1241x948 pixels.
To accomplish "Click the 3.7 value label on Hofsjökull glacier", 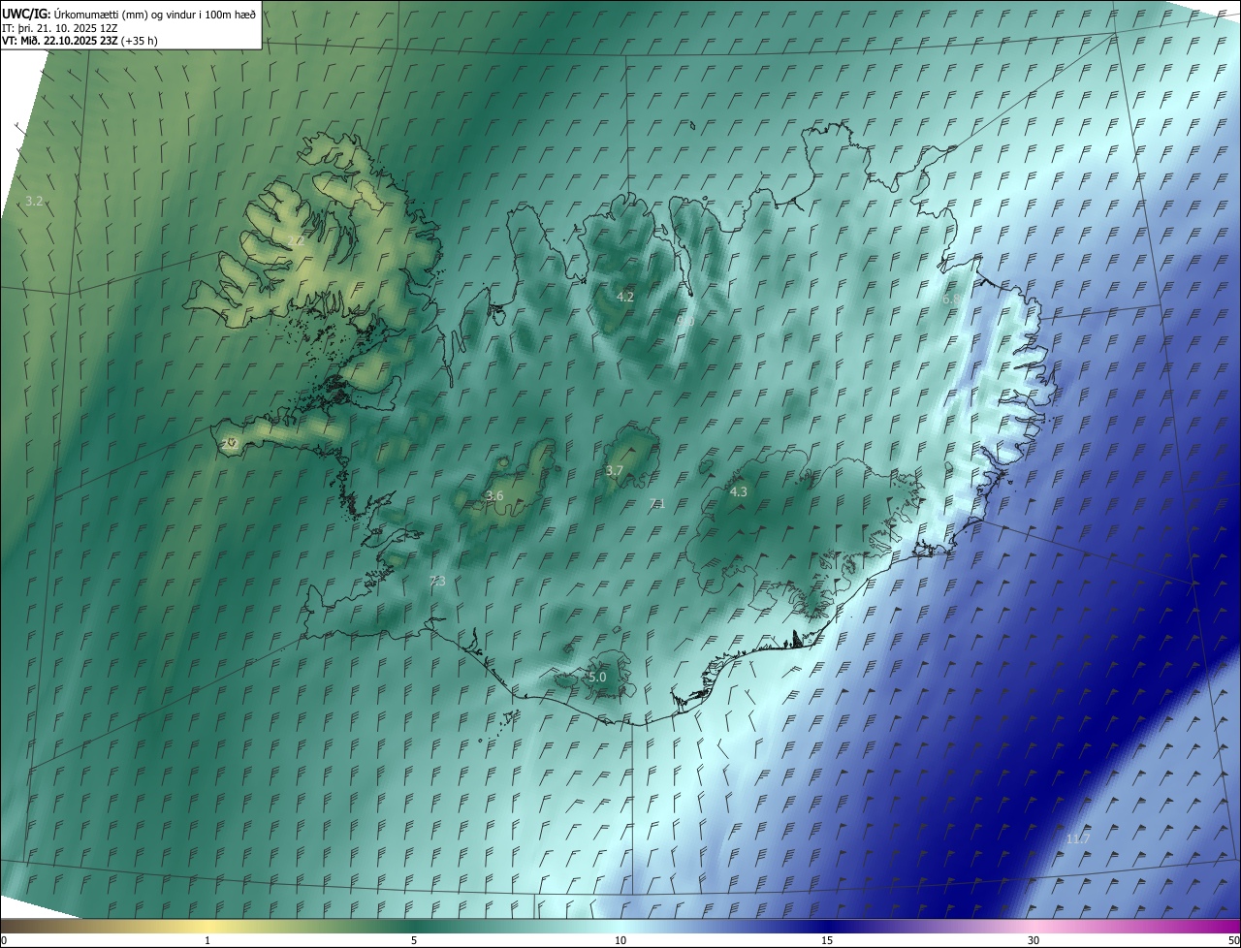I will click(x=614, y=471).
